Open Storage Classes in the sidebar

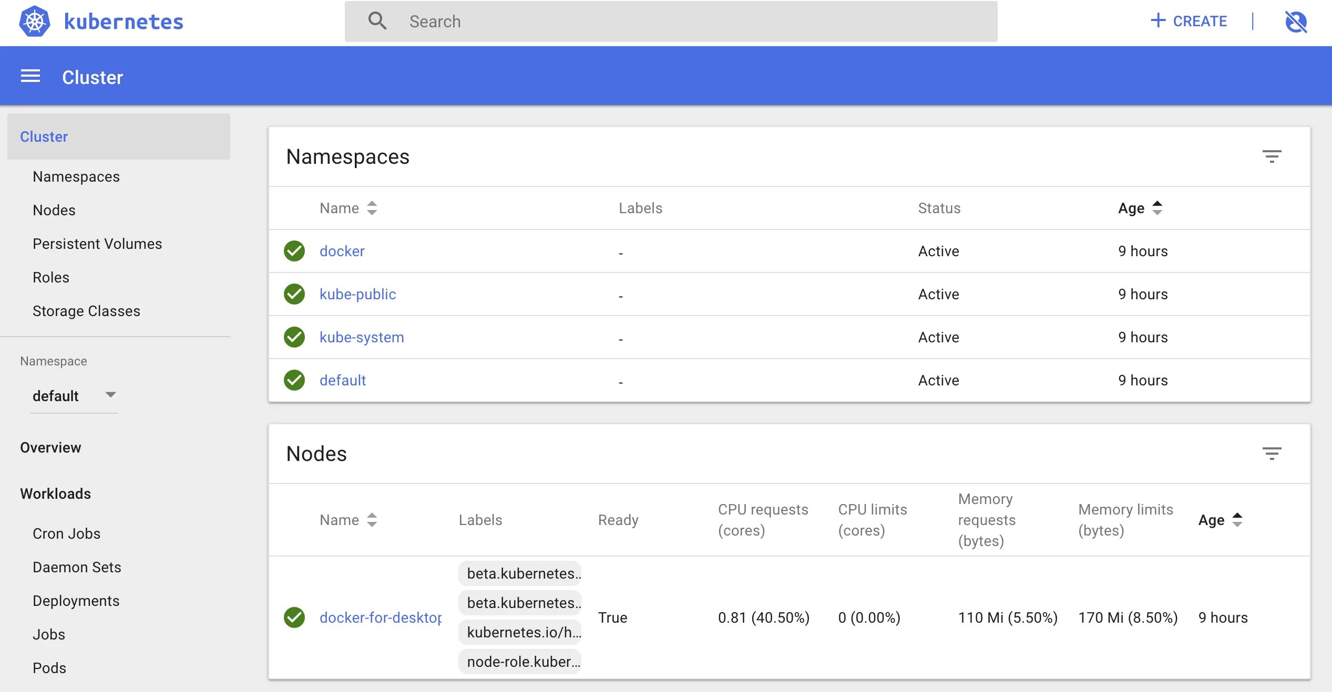[86, 311]
